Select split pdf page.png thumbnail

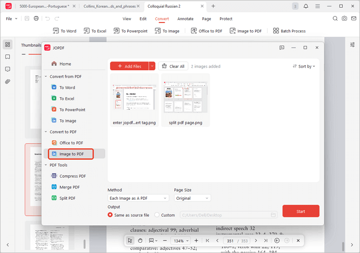[186, 100]
